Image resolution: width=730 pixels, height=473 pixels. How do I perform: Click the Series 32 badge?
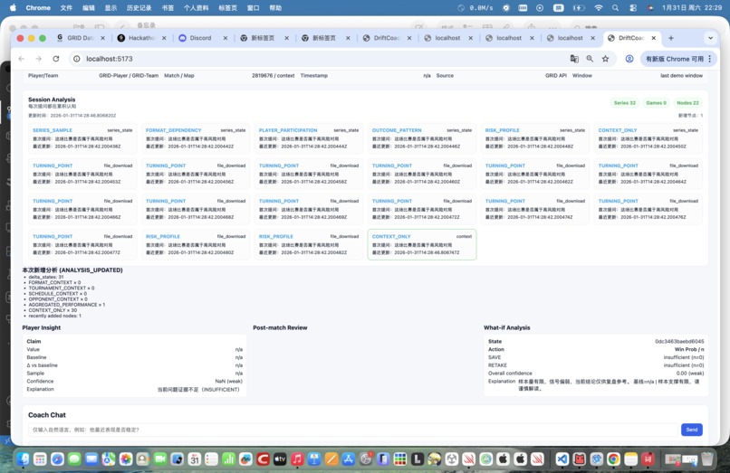click(x=624, y=103)
